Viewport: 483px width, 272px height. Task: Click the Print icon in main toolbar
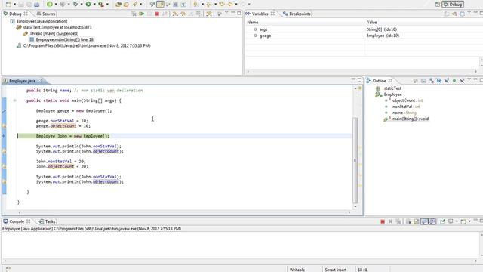click(x=36, y=5)
